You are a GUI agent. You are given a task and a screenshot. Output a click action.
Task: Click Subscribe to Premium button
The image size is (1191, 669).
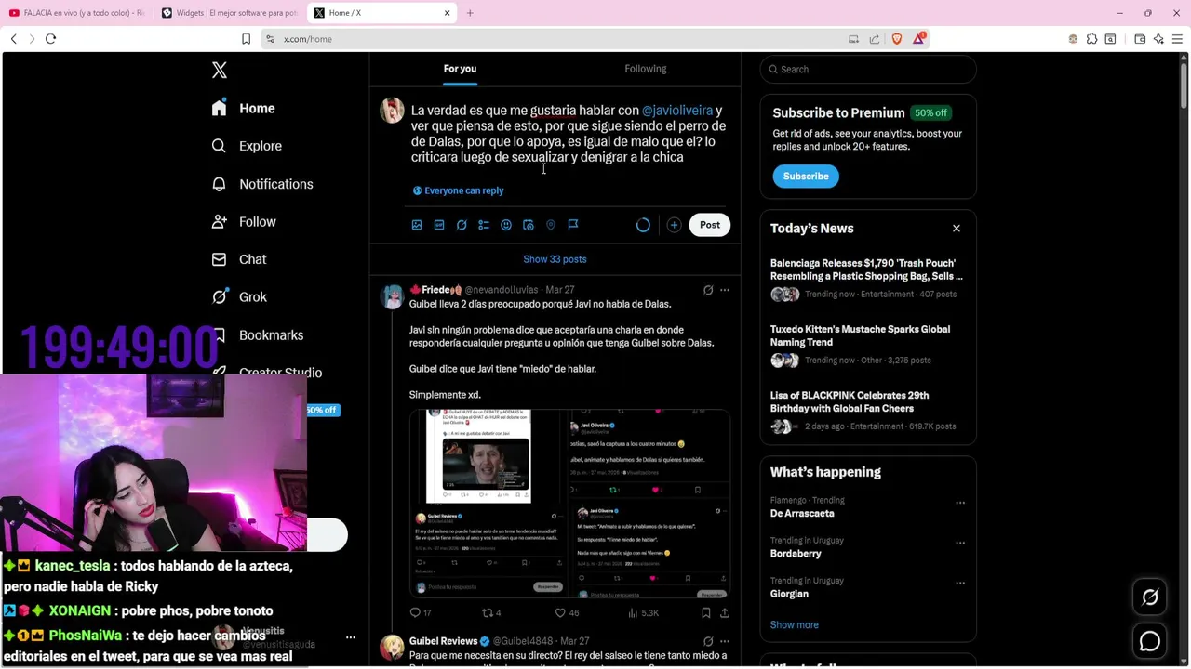coord(806,177)
